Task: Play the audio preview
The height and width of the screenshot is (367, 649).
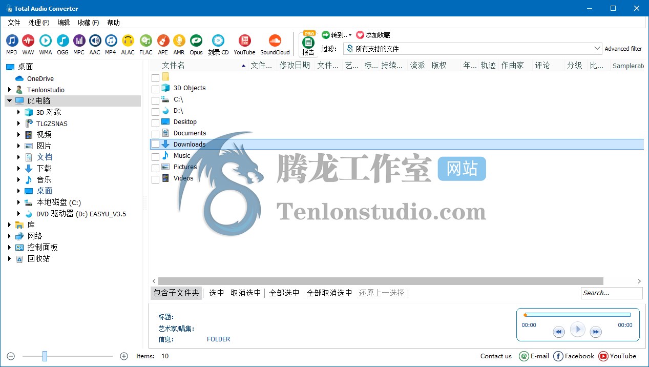Action: (577, 329)
